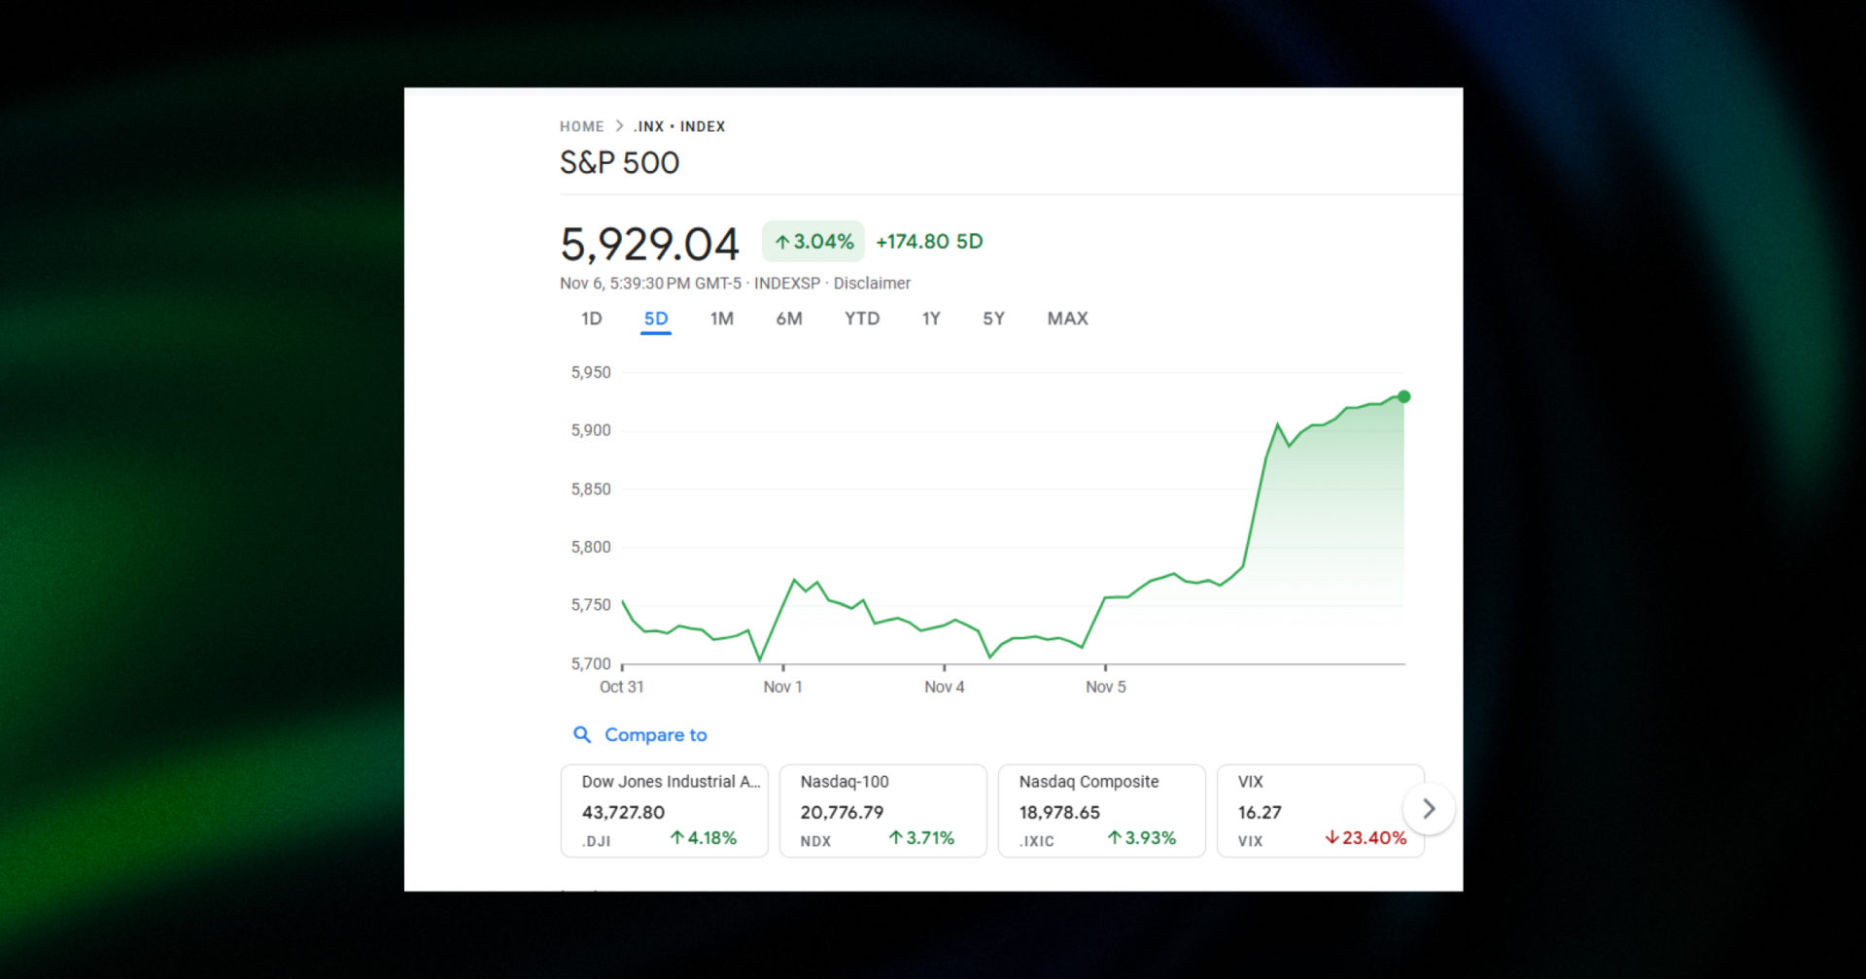Click the up arrow beside .IXIC's 3.93%
Image resolution: width=1866 pixels, height=979 pixels.
pyautogui.click(x=1114, y=838)
